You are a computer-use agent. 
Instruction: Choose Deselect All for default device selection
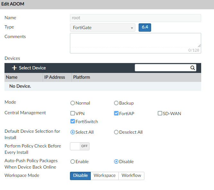coord(116,132)
